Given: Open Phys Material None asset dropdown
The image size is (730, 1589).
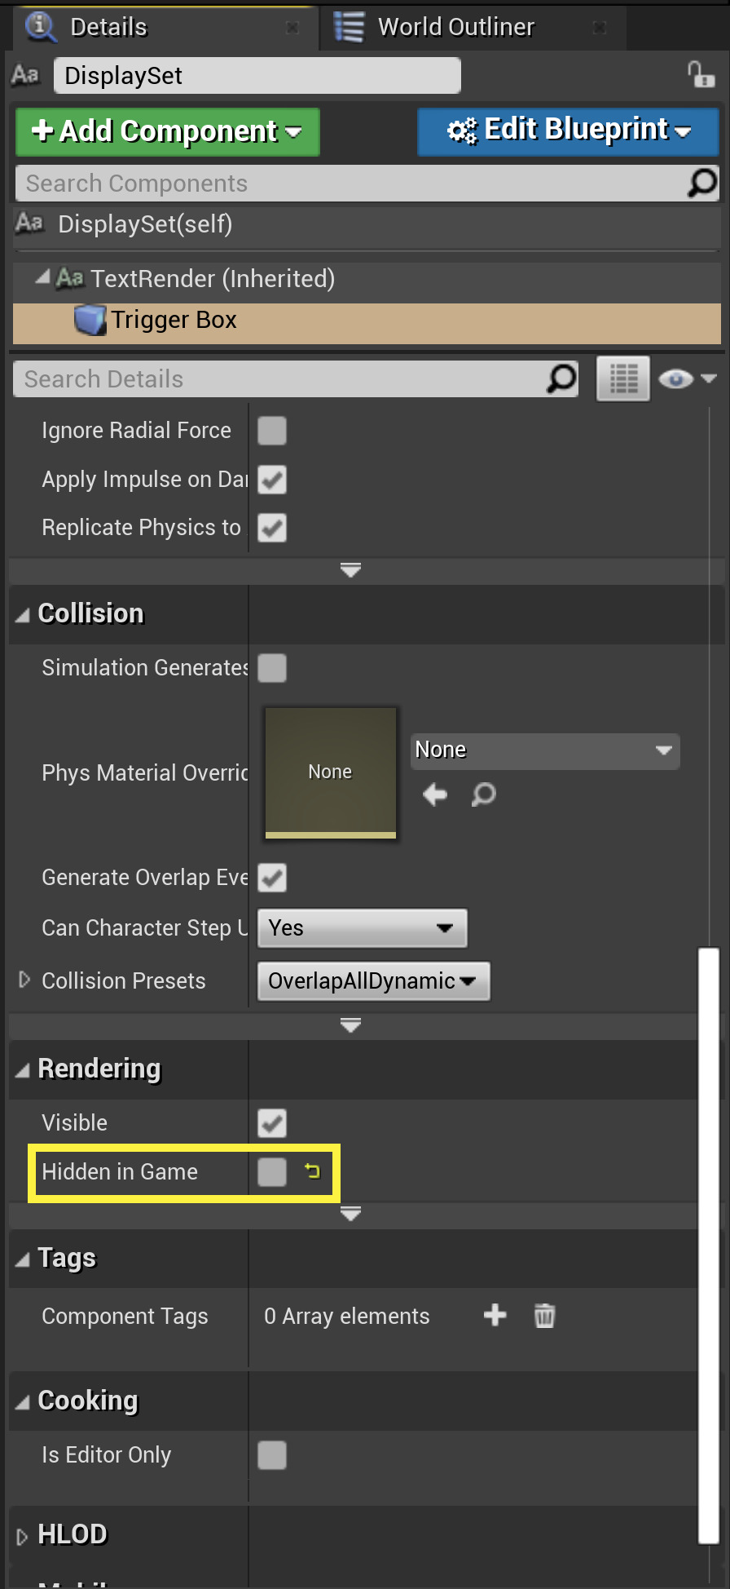Looking at the screenshot, I should point(545,750).
